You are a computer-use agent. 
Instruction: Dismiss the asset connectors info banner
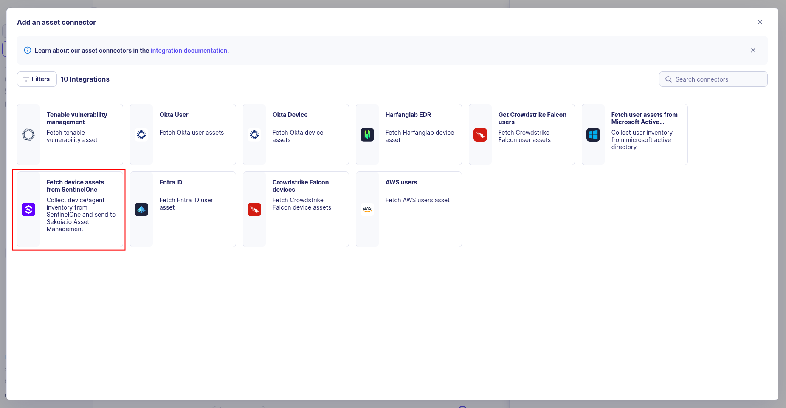pos(753,50)
